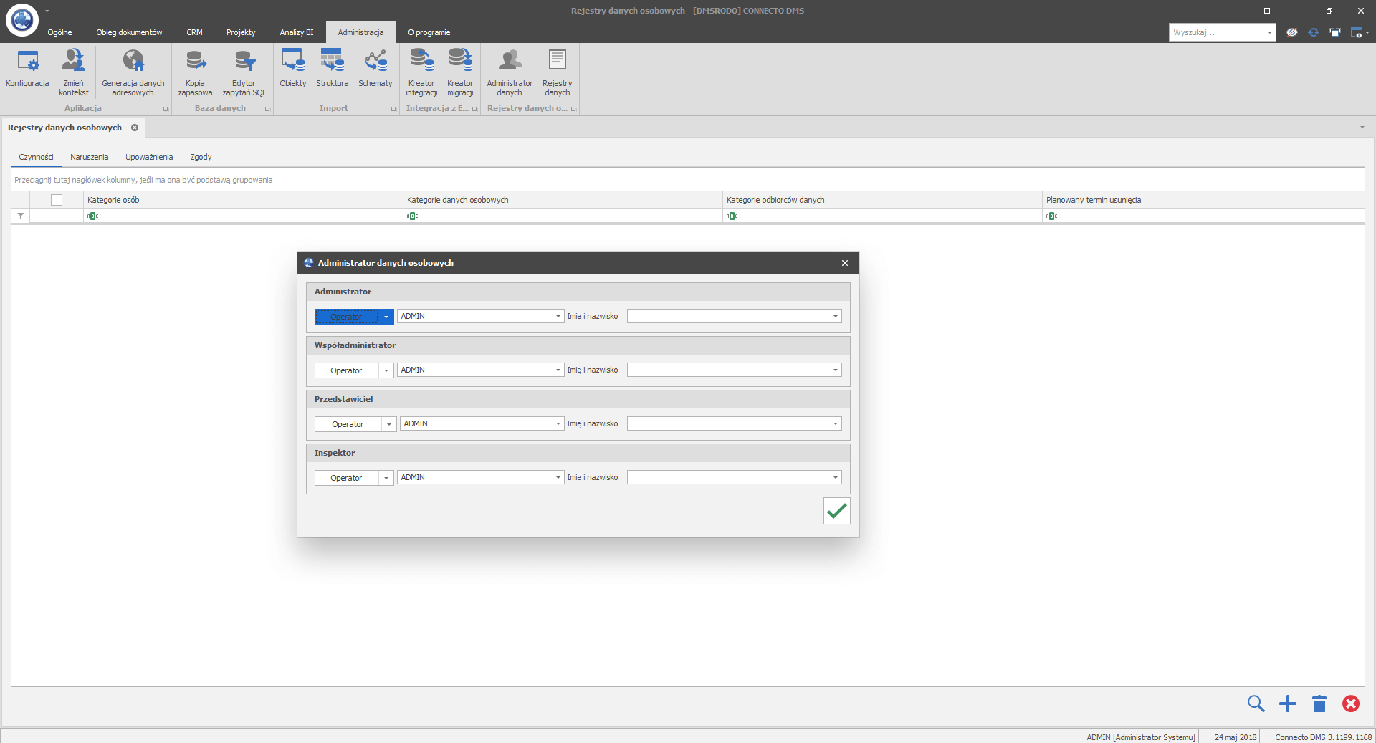The image size is (1376, 743).
Task: Open the Ogólne ribbon tab
Action: coord(59,32)
